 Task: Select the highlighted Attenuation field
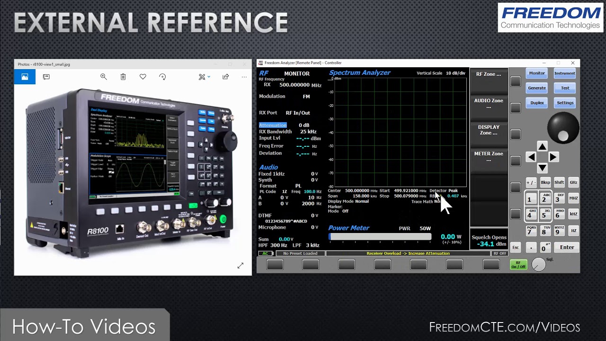[273, 125]
